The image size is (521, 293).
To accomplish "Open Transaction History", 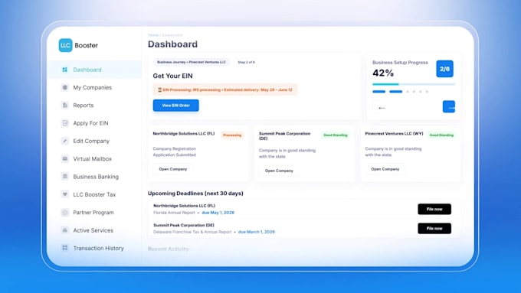I will [98, 248].
